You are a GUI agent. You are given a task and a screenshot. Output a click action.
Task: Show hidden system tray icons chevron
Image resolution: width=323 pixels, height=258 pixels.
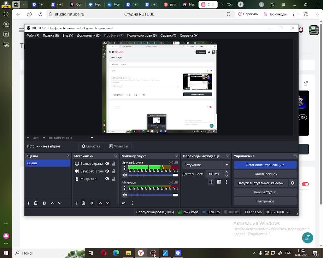pyautogui.click(x=255, y=253)
